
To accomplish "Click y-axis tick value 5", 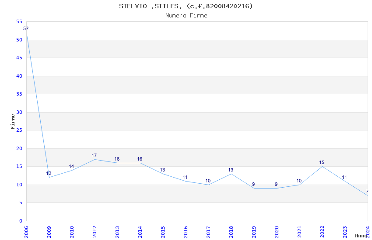I will click(x=21, y=202).
